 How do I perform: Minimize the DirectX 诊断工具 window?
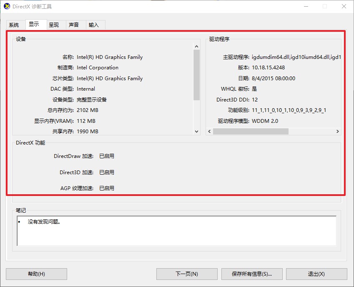(x=306, y=6)
